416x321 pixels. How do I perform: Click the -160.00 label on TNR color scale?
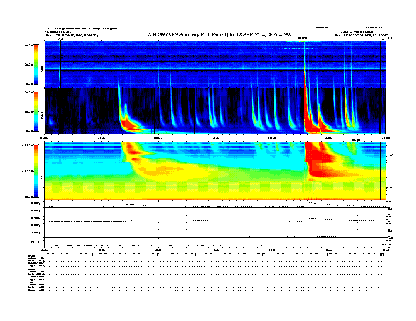pyautogui.click(x=27, y=197)
